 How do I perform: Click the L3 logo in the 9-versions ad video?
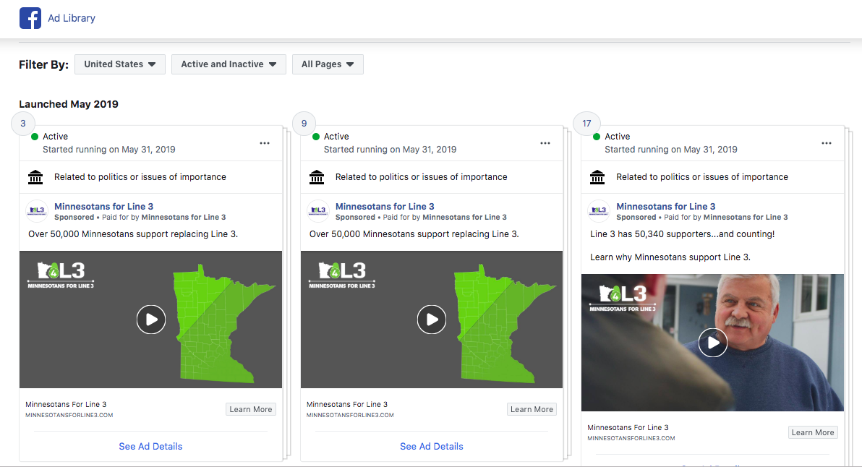pos(342,275)
